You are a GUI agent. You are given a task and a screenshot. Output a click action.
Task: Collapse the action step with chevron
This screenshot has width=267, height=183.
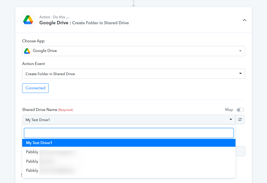(x=244, y=20)
